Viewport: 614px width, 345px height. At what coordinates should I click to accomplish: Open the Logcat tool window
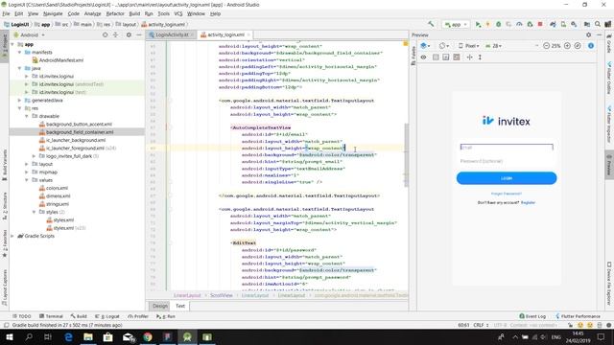(107, 316)
